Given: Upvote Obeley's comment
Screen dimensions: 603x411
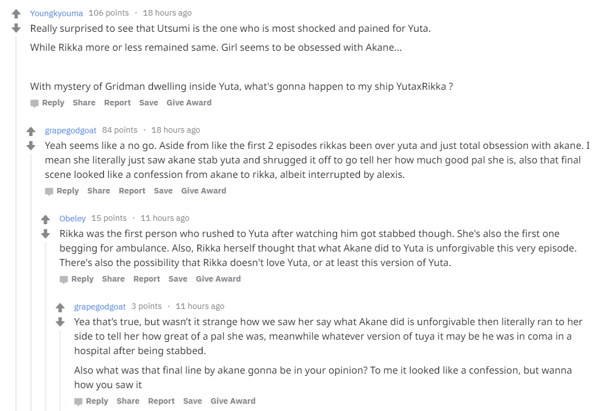Looking at the screenshot, I should [46, 220].
